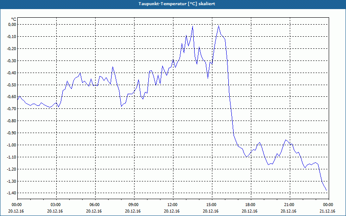346x216 pixels.
Task: Click the '-1,30' y-axis label
Action: pyautogui.click(x=12, y=181)
